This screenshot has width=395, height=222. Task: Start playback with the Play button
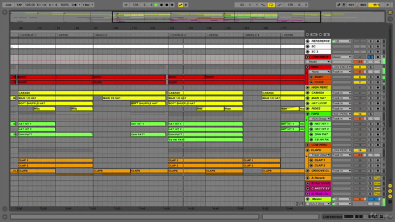point(156,5)
